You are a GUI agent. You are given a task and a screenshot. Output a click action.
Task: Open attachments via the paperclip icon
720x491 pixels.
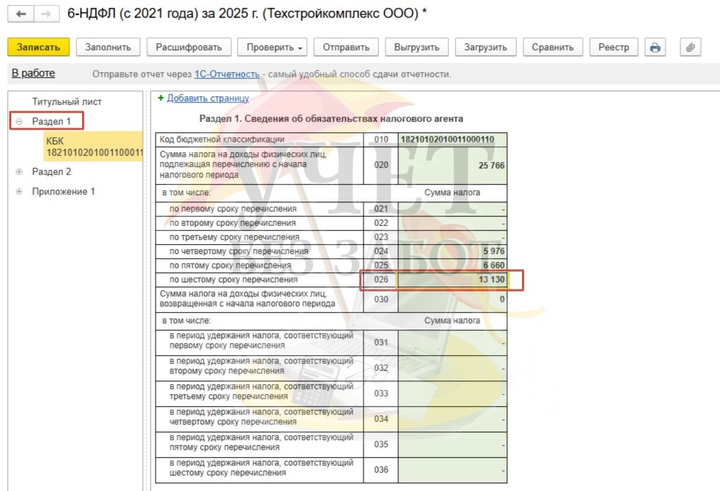point(690,47)
